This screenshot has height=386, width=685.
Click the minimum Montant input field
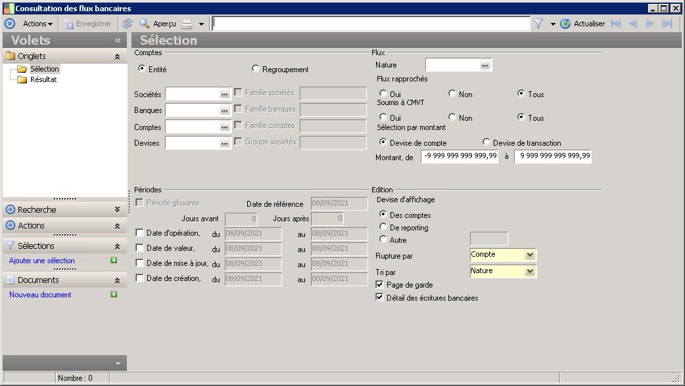(x=460, y=157)
